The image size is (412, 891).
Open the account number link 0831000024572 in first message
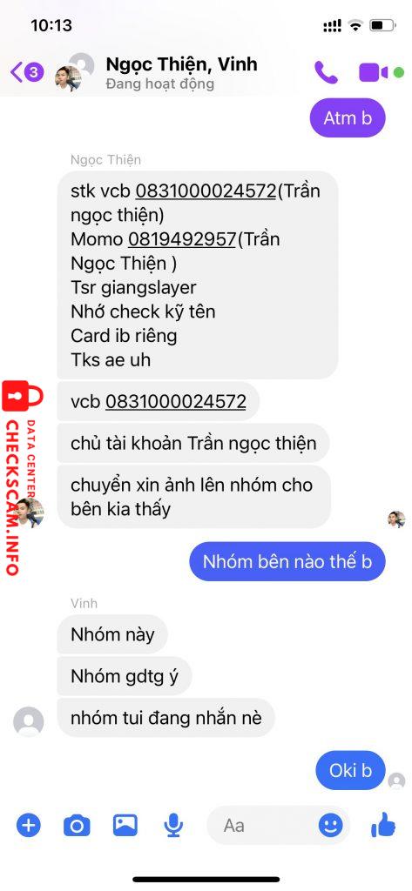pos(206,191)
